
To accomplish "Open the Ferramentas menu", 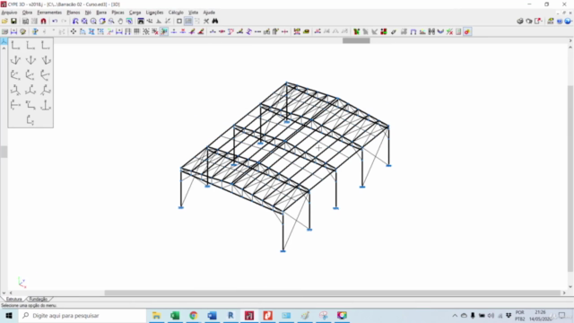I will pos(49,13).
